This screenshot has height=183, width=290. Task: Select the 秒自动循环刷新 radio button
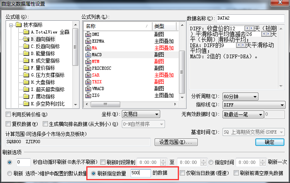10,162
